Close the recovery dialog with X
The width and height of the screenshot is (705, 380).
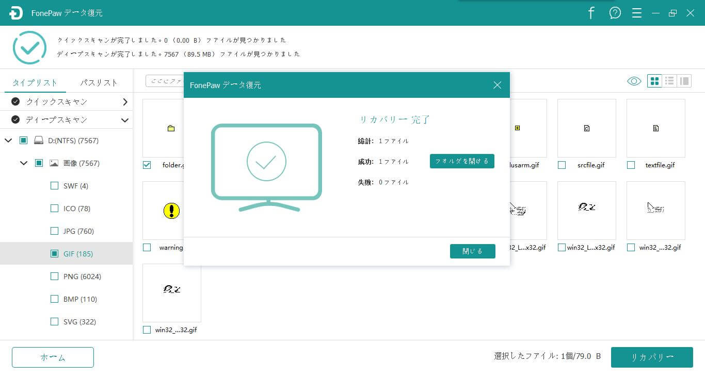[497, 85]
